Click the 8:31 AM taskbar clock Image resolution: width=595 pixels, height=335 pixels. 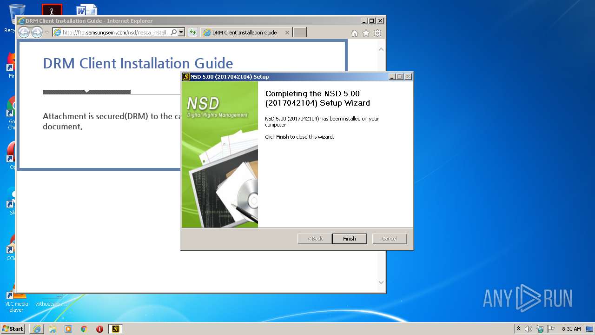coord(571,329)
